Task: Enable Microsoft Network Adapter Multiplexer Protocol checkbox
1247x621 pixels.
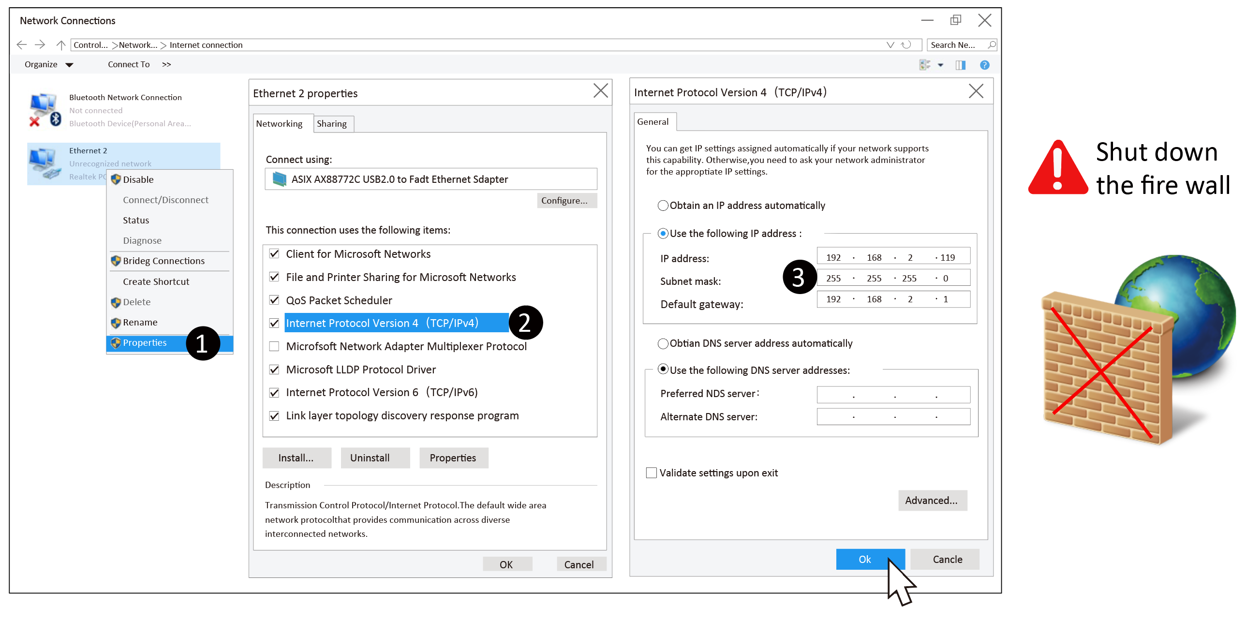Action: point(274,347)
